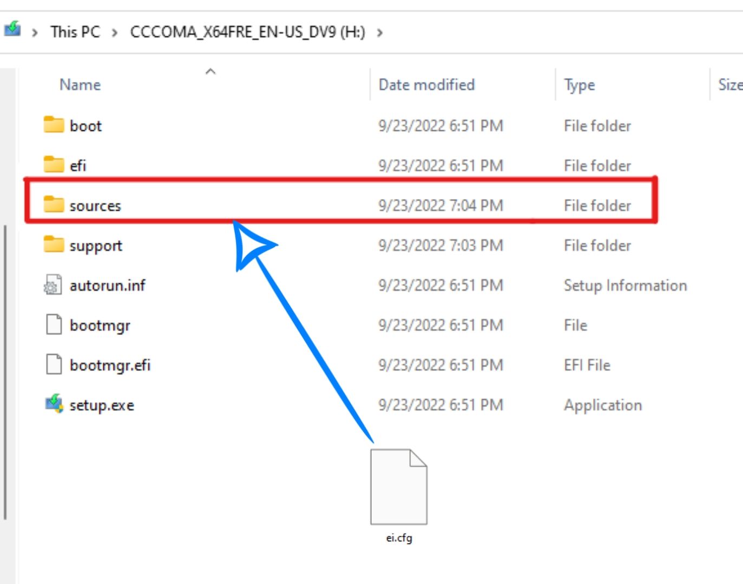
Task: Click efi date 9/23/2022 6:51 PM
Action: [x=440, y=165]
